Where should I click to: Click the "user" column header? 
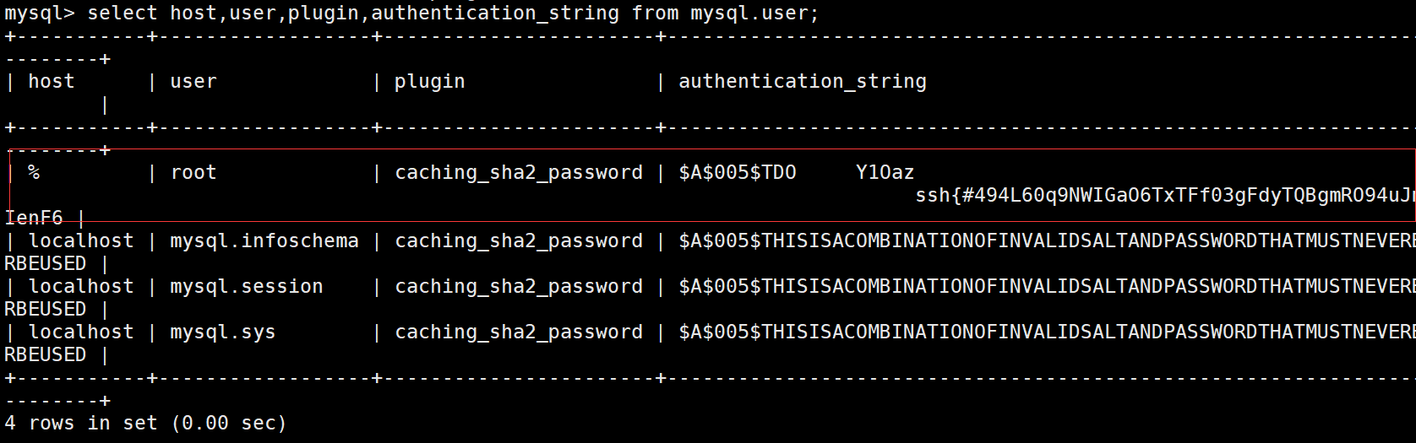[193, 82]
